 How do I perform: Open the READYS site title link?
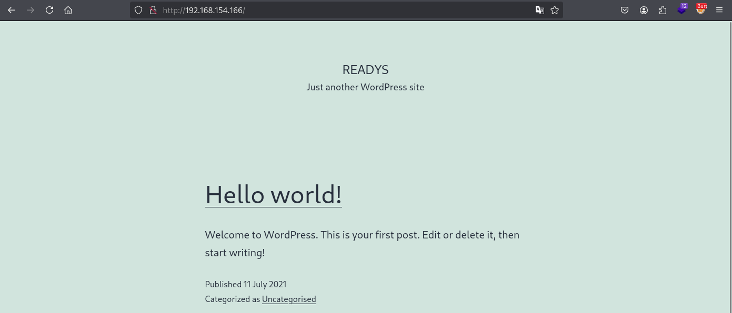tap(365, 70)
